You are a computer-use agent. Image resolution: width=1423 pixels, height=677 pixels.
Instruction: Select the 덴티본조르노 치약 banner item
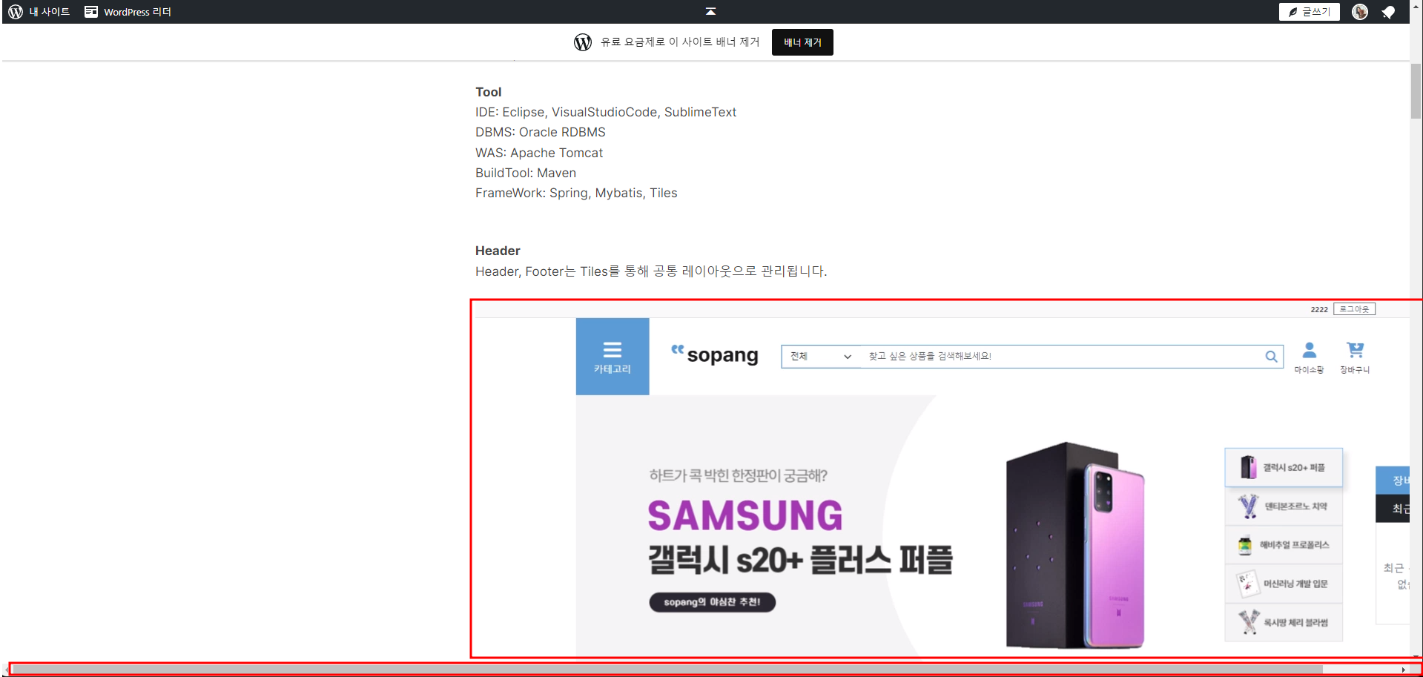pyautogui.click(x=1284, y=506)
